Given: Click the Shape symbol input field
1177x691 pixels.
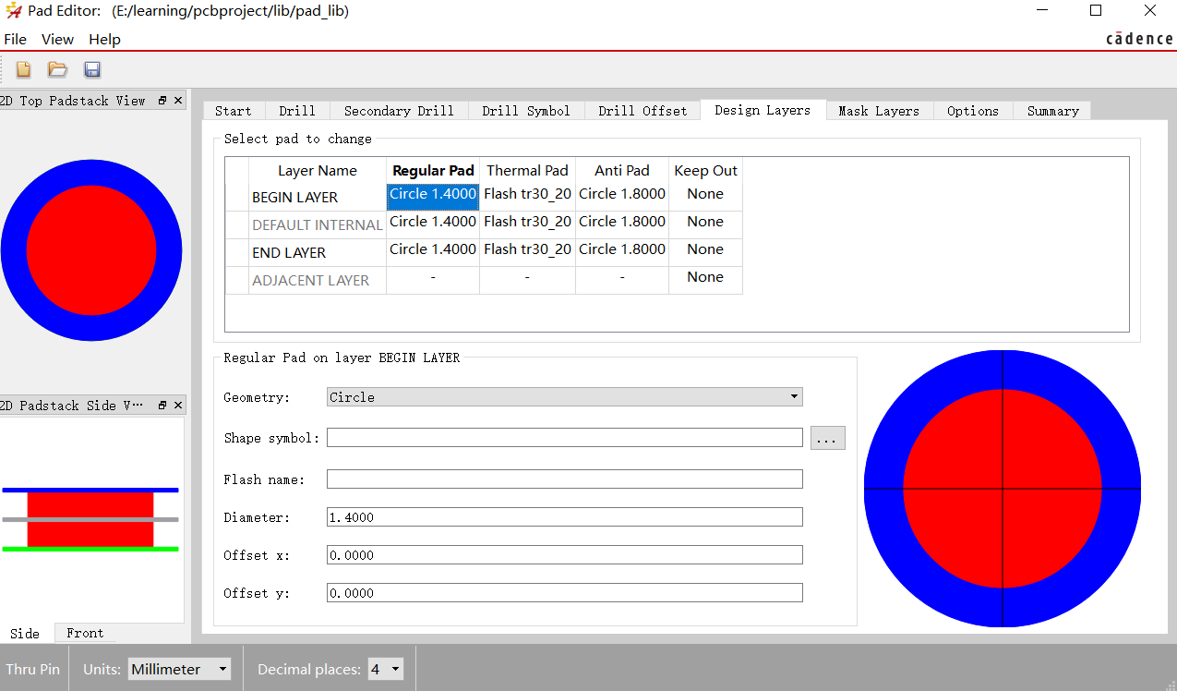Looking at the screenshot, I should [565, 438].
